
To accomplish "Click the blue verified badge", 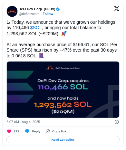I will point(58,9).
